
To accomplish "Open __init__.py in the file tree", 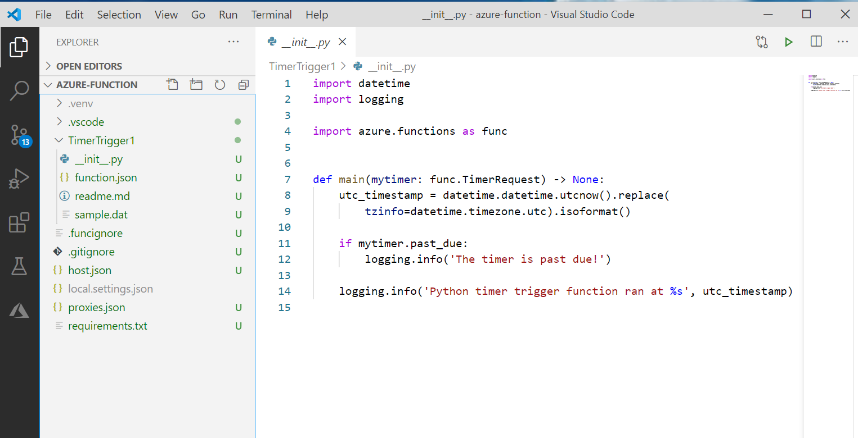I will click(x=147, y=159).
